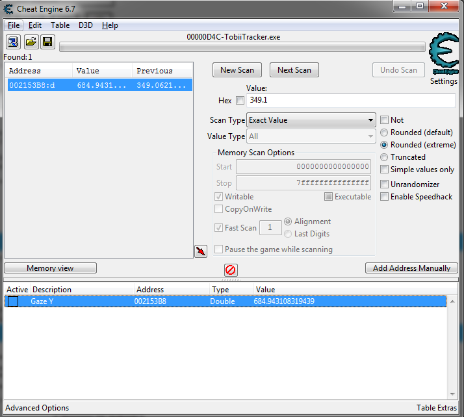464x417 pixels.
Task: Click the Previous column header
Action: tap(162, 71)
